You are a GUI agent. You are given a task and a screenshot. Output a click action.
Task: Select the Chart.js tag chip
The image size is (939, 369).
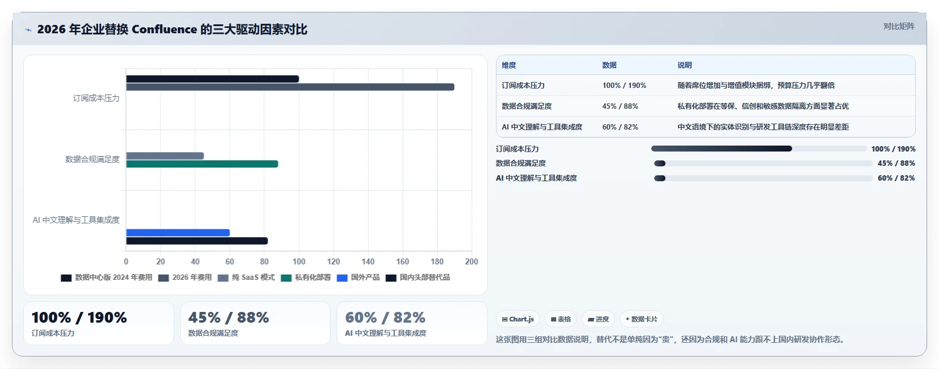pos(518,319)
